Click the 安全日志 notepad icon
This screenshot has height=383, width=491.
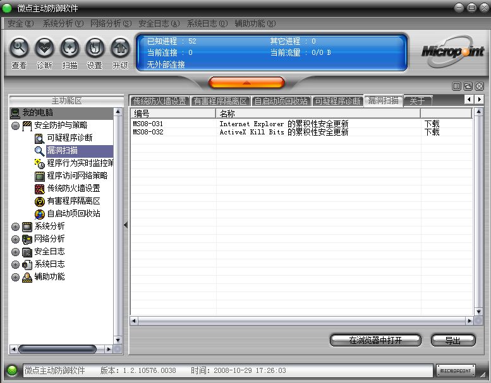click(x=27, y=252)
